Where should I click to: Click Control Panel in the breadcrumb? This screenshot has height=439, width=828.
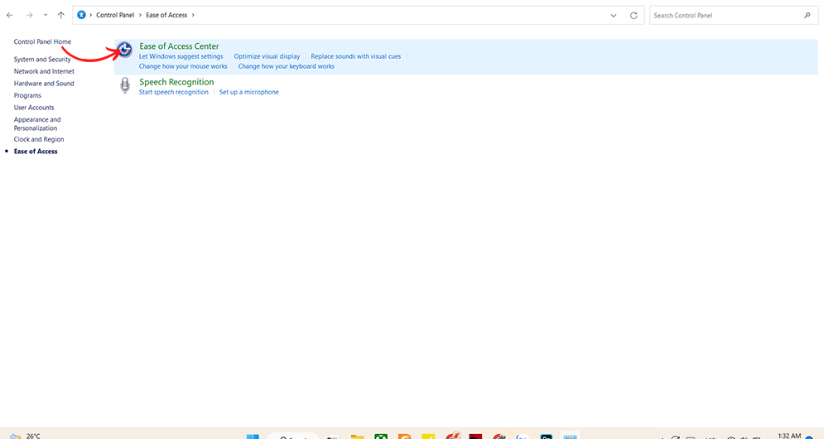pyautogui.click(x=115, y=15)
